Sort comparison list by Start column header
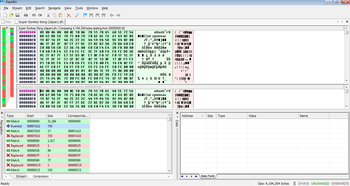 tap(36, 116)
